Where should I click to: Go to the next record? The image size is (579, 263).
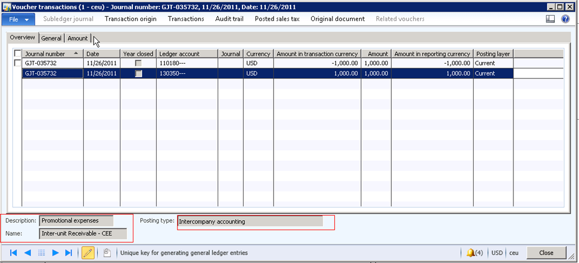(55, 253)
